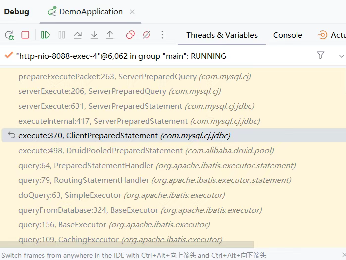The width and height of the screenshot is (346, 260).
Task: Resume program execution
Action: coord(46,35)
